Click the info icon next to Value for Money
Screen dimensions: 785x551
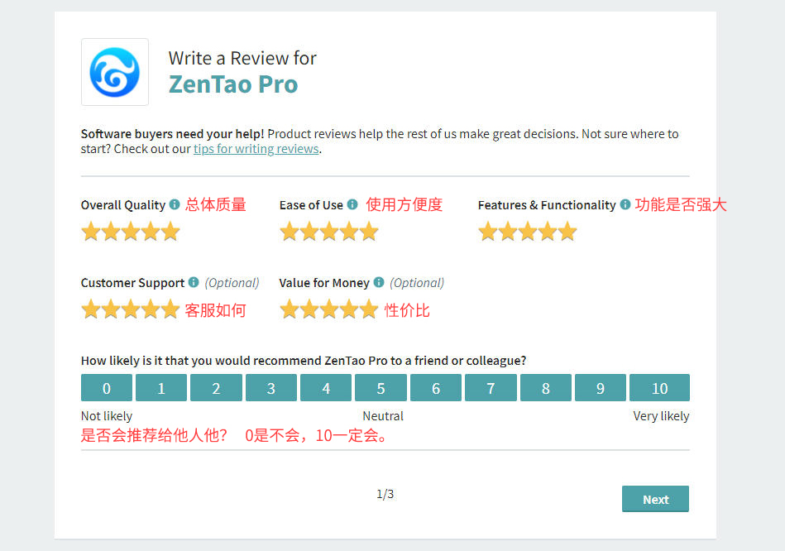379,282
